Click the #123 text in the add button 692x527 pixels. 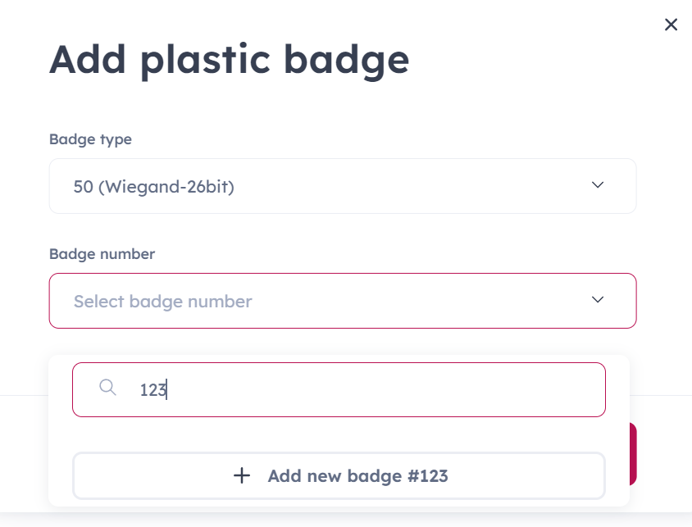pos(428,476)
